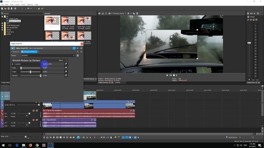Click the animate icon for Location
The image size is (264, 148).
[66, 64]
